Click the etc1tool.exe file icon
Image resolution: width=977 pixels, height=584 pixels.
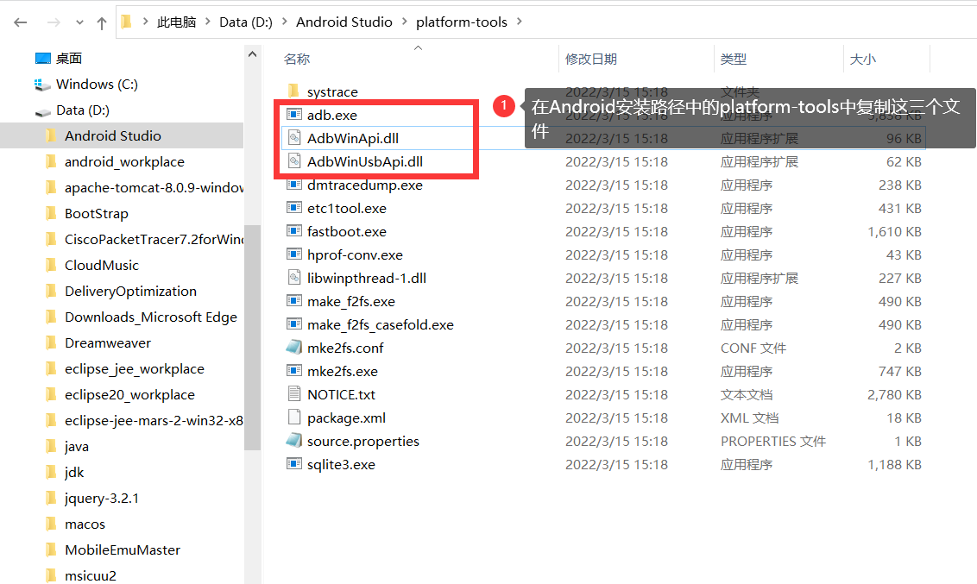tap(294, 207)
